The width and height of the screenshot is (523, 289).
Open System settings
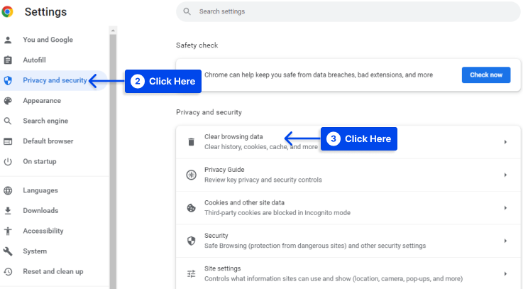click(x=35, y=251)
